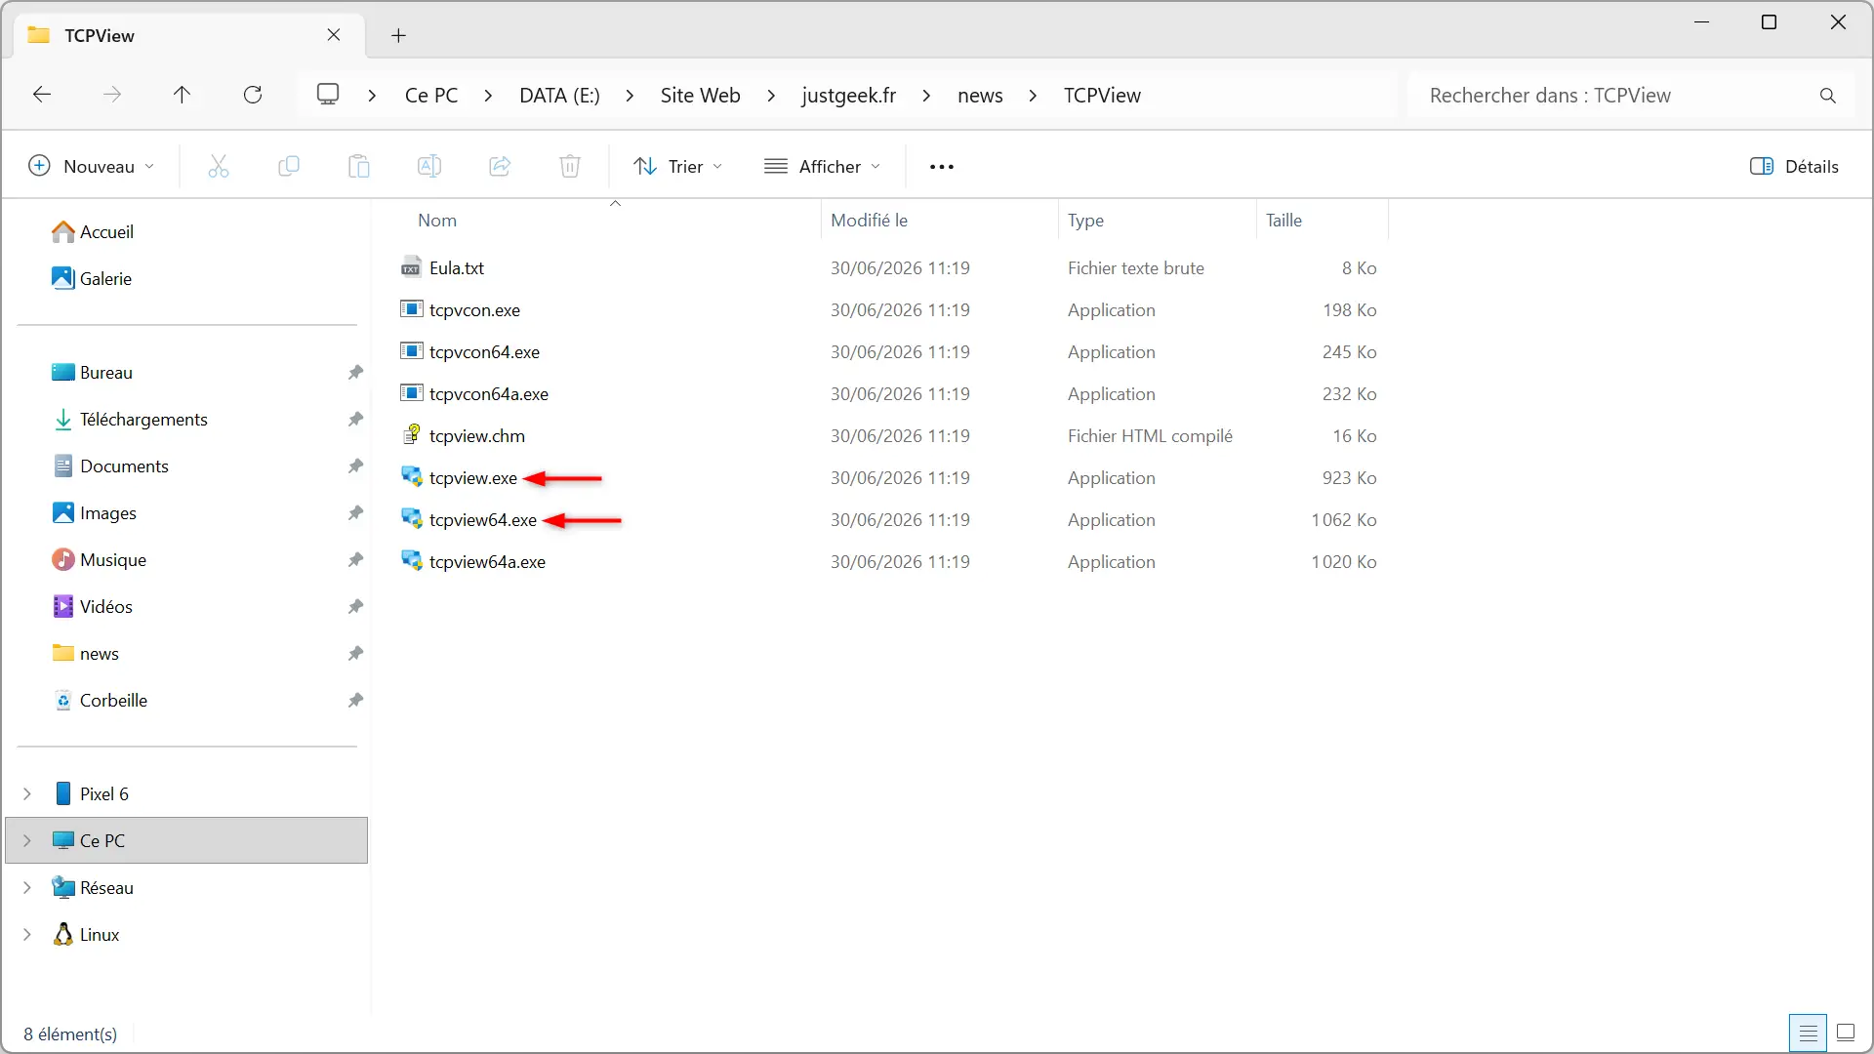Go back with the left arrow
The height and width of the screenshot is (1054, 1874).
point(42,95)
